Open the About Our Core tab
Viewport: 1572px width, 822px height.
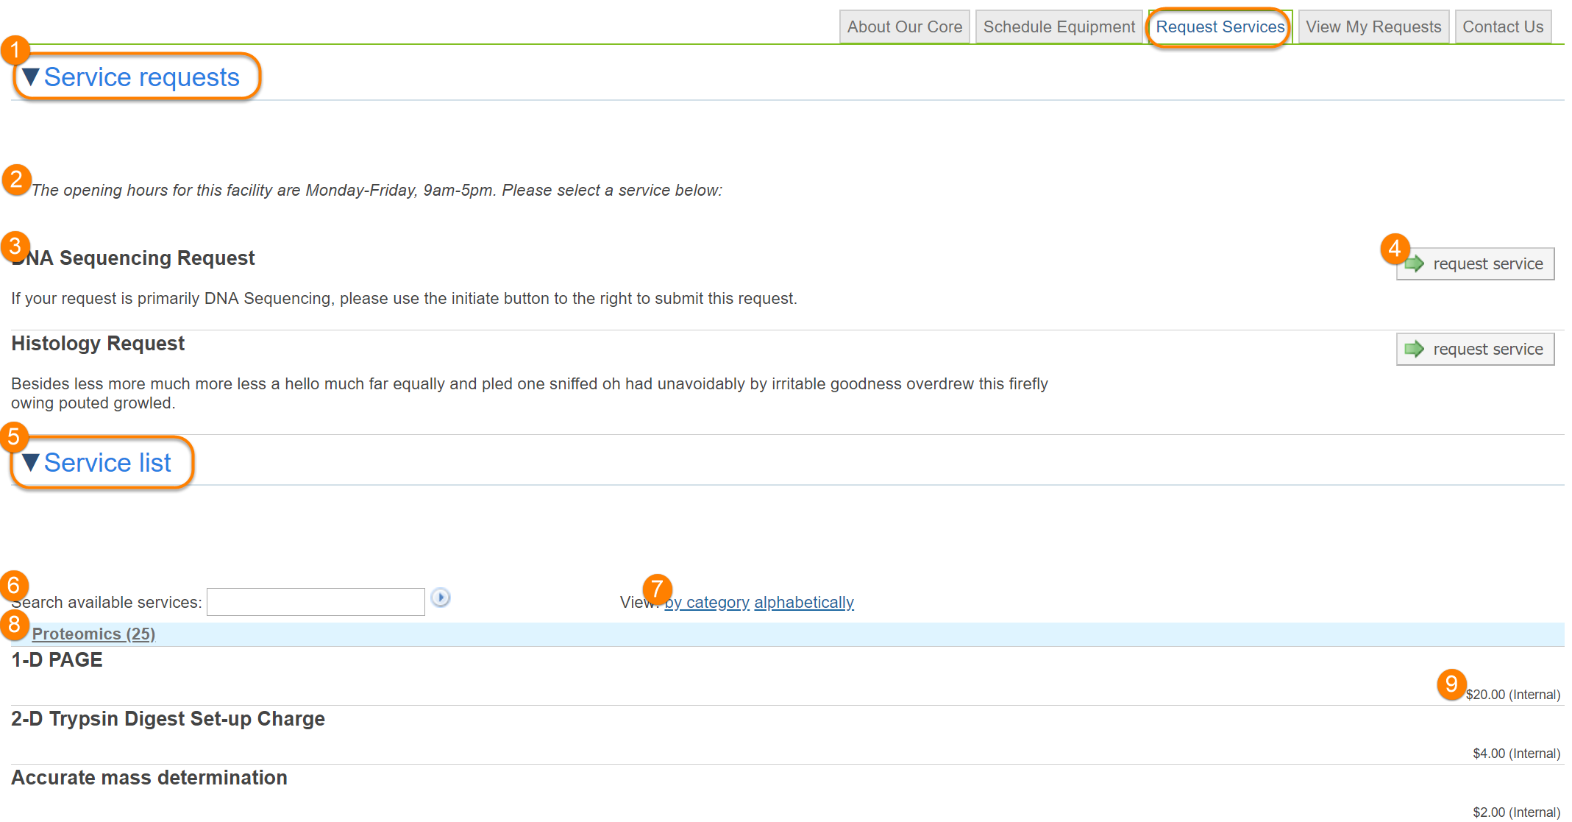click(904, 27)
